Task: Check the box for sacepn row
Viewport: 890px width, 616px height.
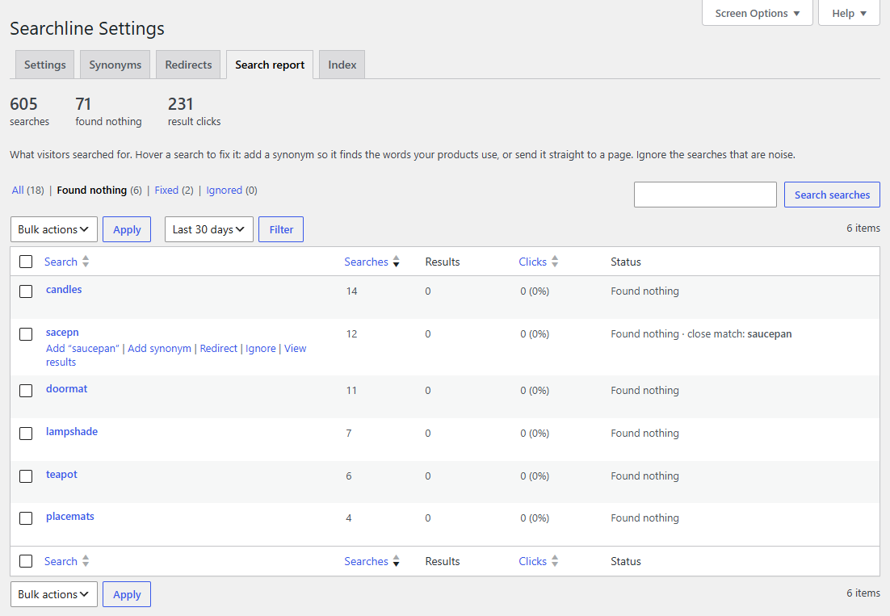Action: pos(26,334)
